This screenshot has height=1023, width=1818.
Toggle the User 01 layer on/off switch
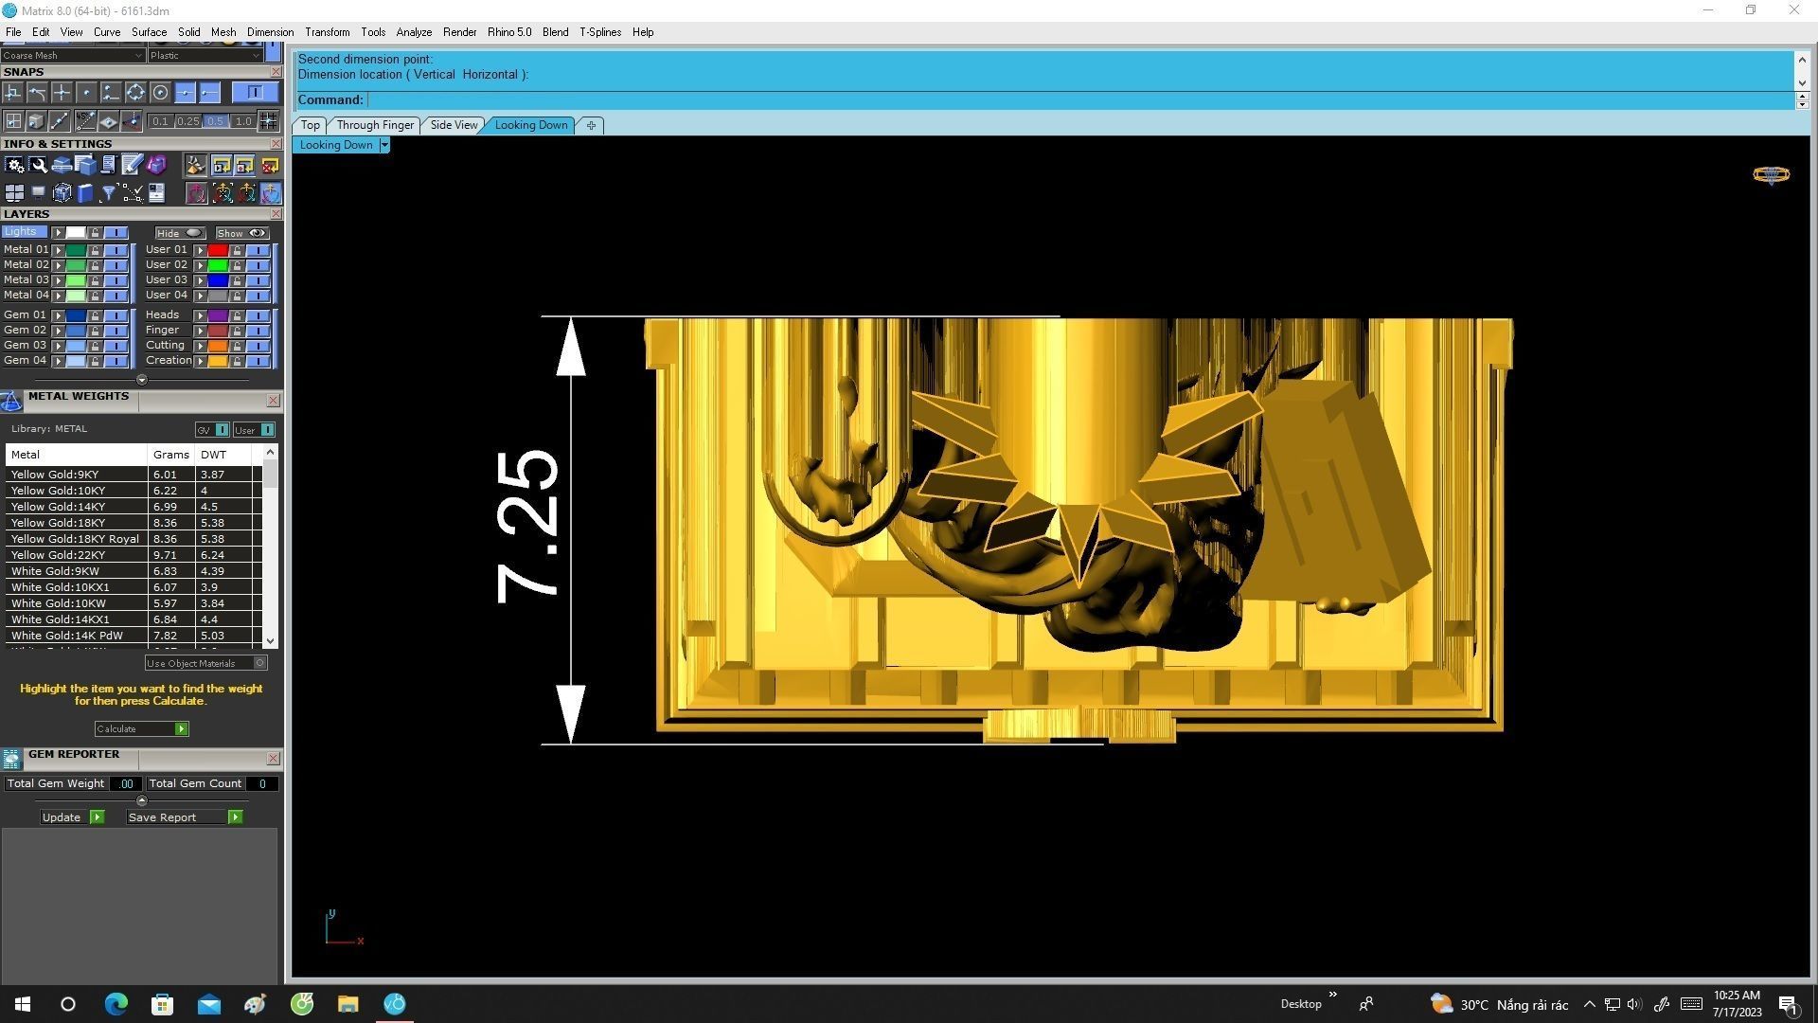pyautogui.click(x=258, y=250)
